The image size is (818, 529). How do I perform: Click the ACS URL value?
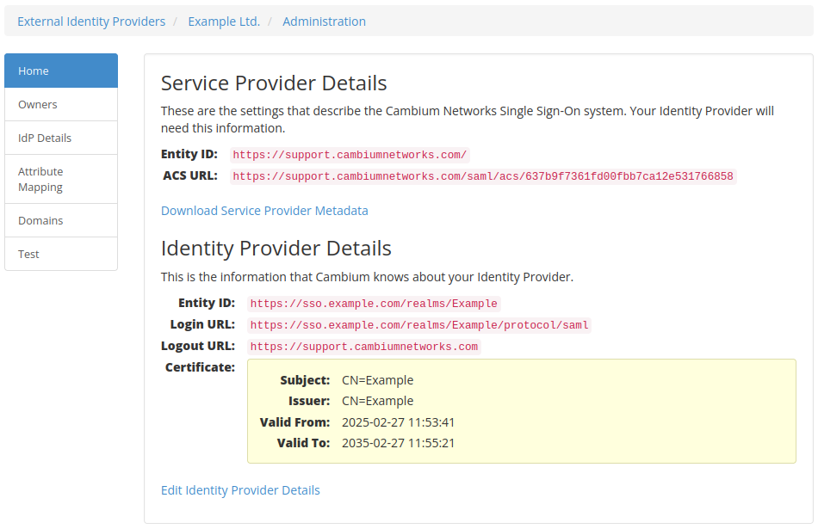coord(483,176)
